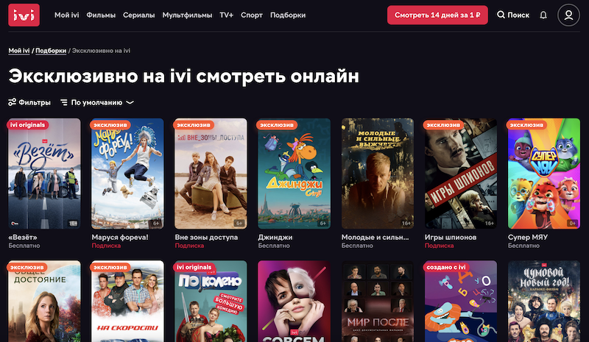Screen dimensions: 589x342
Task: Open the Мир после poster thumbnail
Action: (x=378, y=301)
